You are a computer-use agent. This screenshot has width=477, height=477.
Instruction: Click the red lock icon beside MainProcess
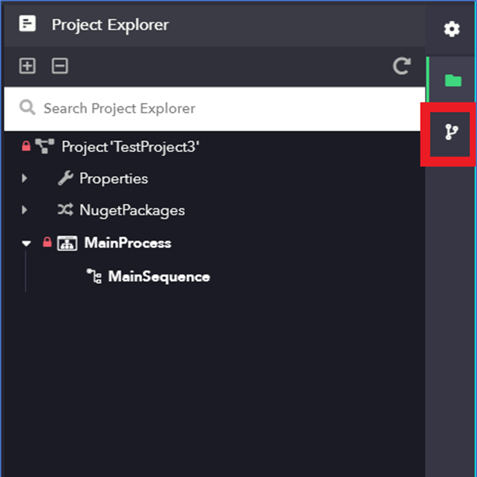click(x=47, y=243)
